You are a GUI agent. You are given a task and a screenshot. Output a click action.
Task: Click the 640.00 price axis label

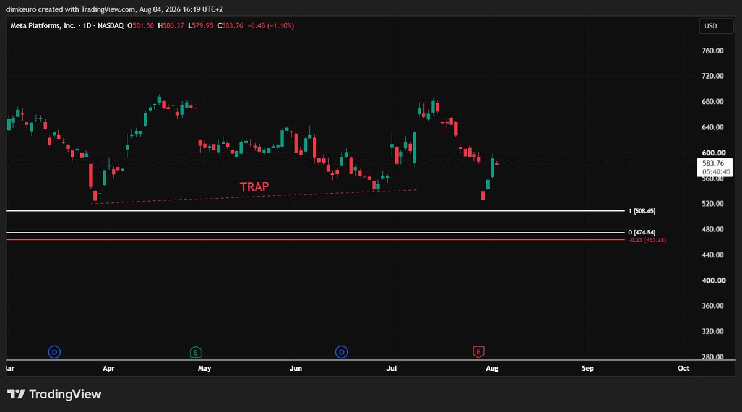[x=713, y=127]
